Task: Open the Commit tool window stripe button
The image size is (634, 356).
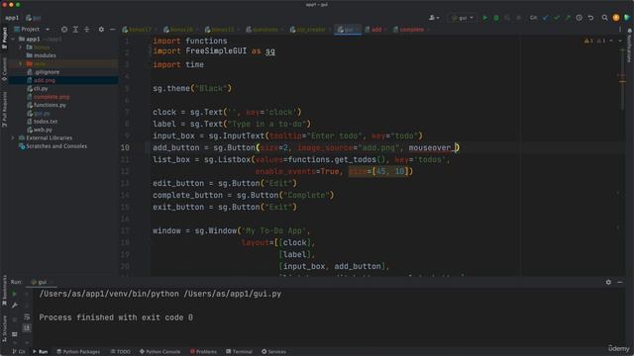Action: pos(4,68)
